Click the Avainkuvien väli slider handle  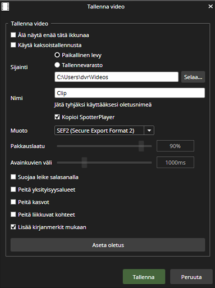coord(84,163)
